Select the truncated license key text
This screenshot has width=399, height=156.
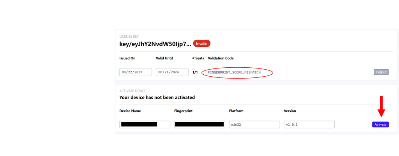(x=155, y=44)
